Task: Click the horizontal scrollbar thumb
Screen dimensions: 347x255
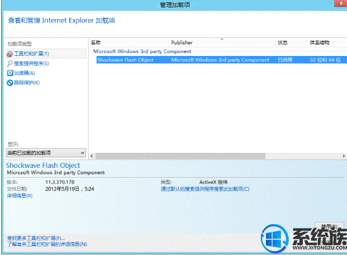Action: coord(180,156)
